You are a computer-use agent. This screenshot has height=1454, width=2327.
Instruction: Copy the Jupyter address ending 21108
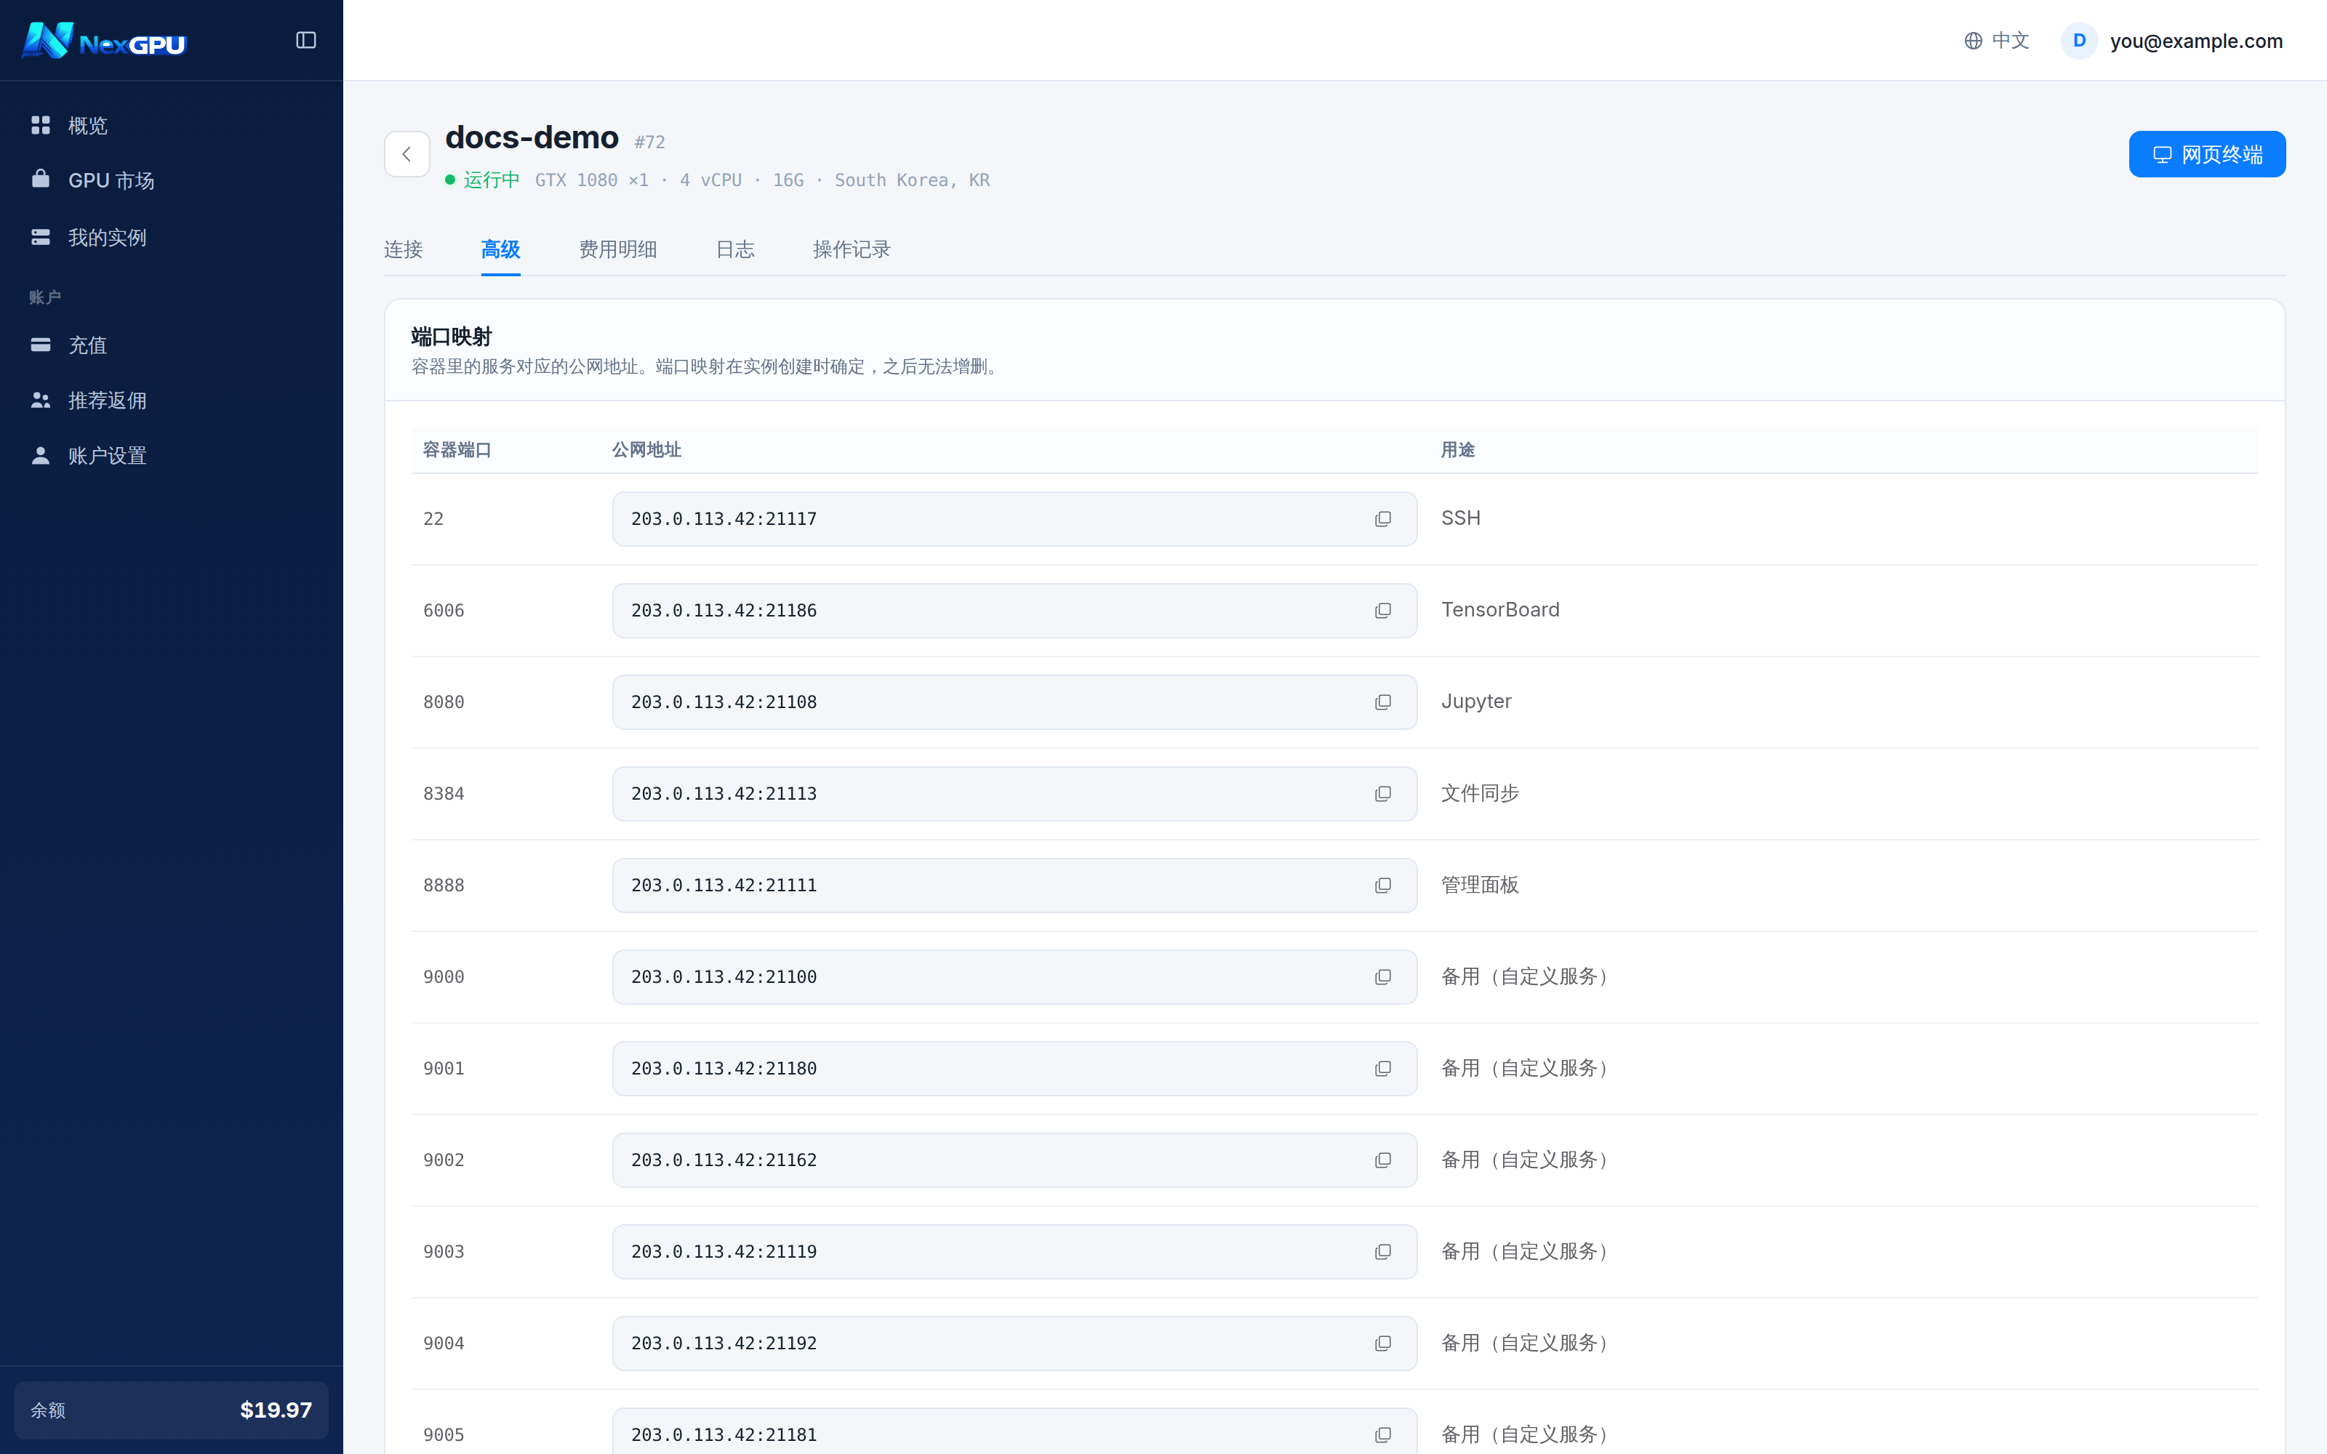click(x=1382, y=702)
